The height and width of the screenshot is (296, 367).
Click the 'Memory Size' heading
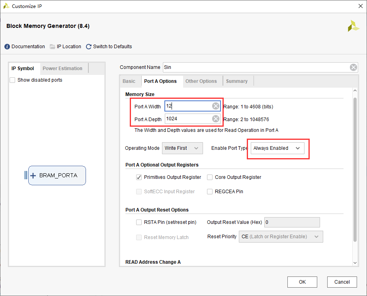140,94
